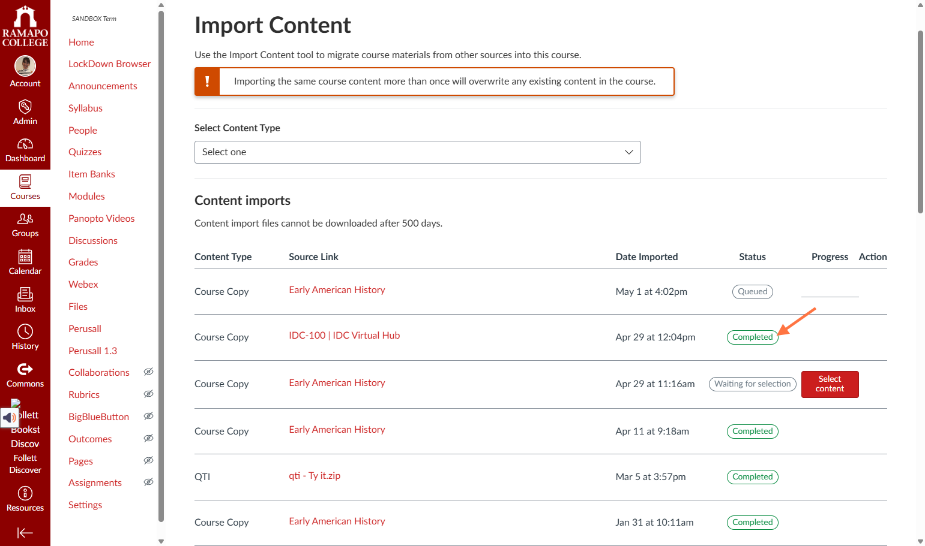Open the Calendar icon in global navigation
The image size is (925, 546).
tap(25, 257)
